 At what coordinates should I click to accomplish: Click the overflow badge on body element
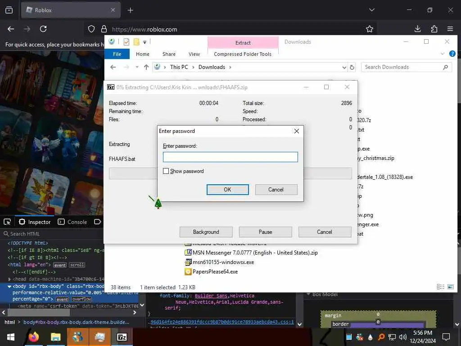pos(81,299)
